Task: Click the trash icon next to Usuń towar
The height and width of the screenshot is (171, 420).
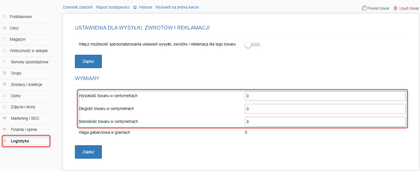Action: 396,8
